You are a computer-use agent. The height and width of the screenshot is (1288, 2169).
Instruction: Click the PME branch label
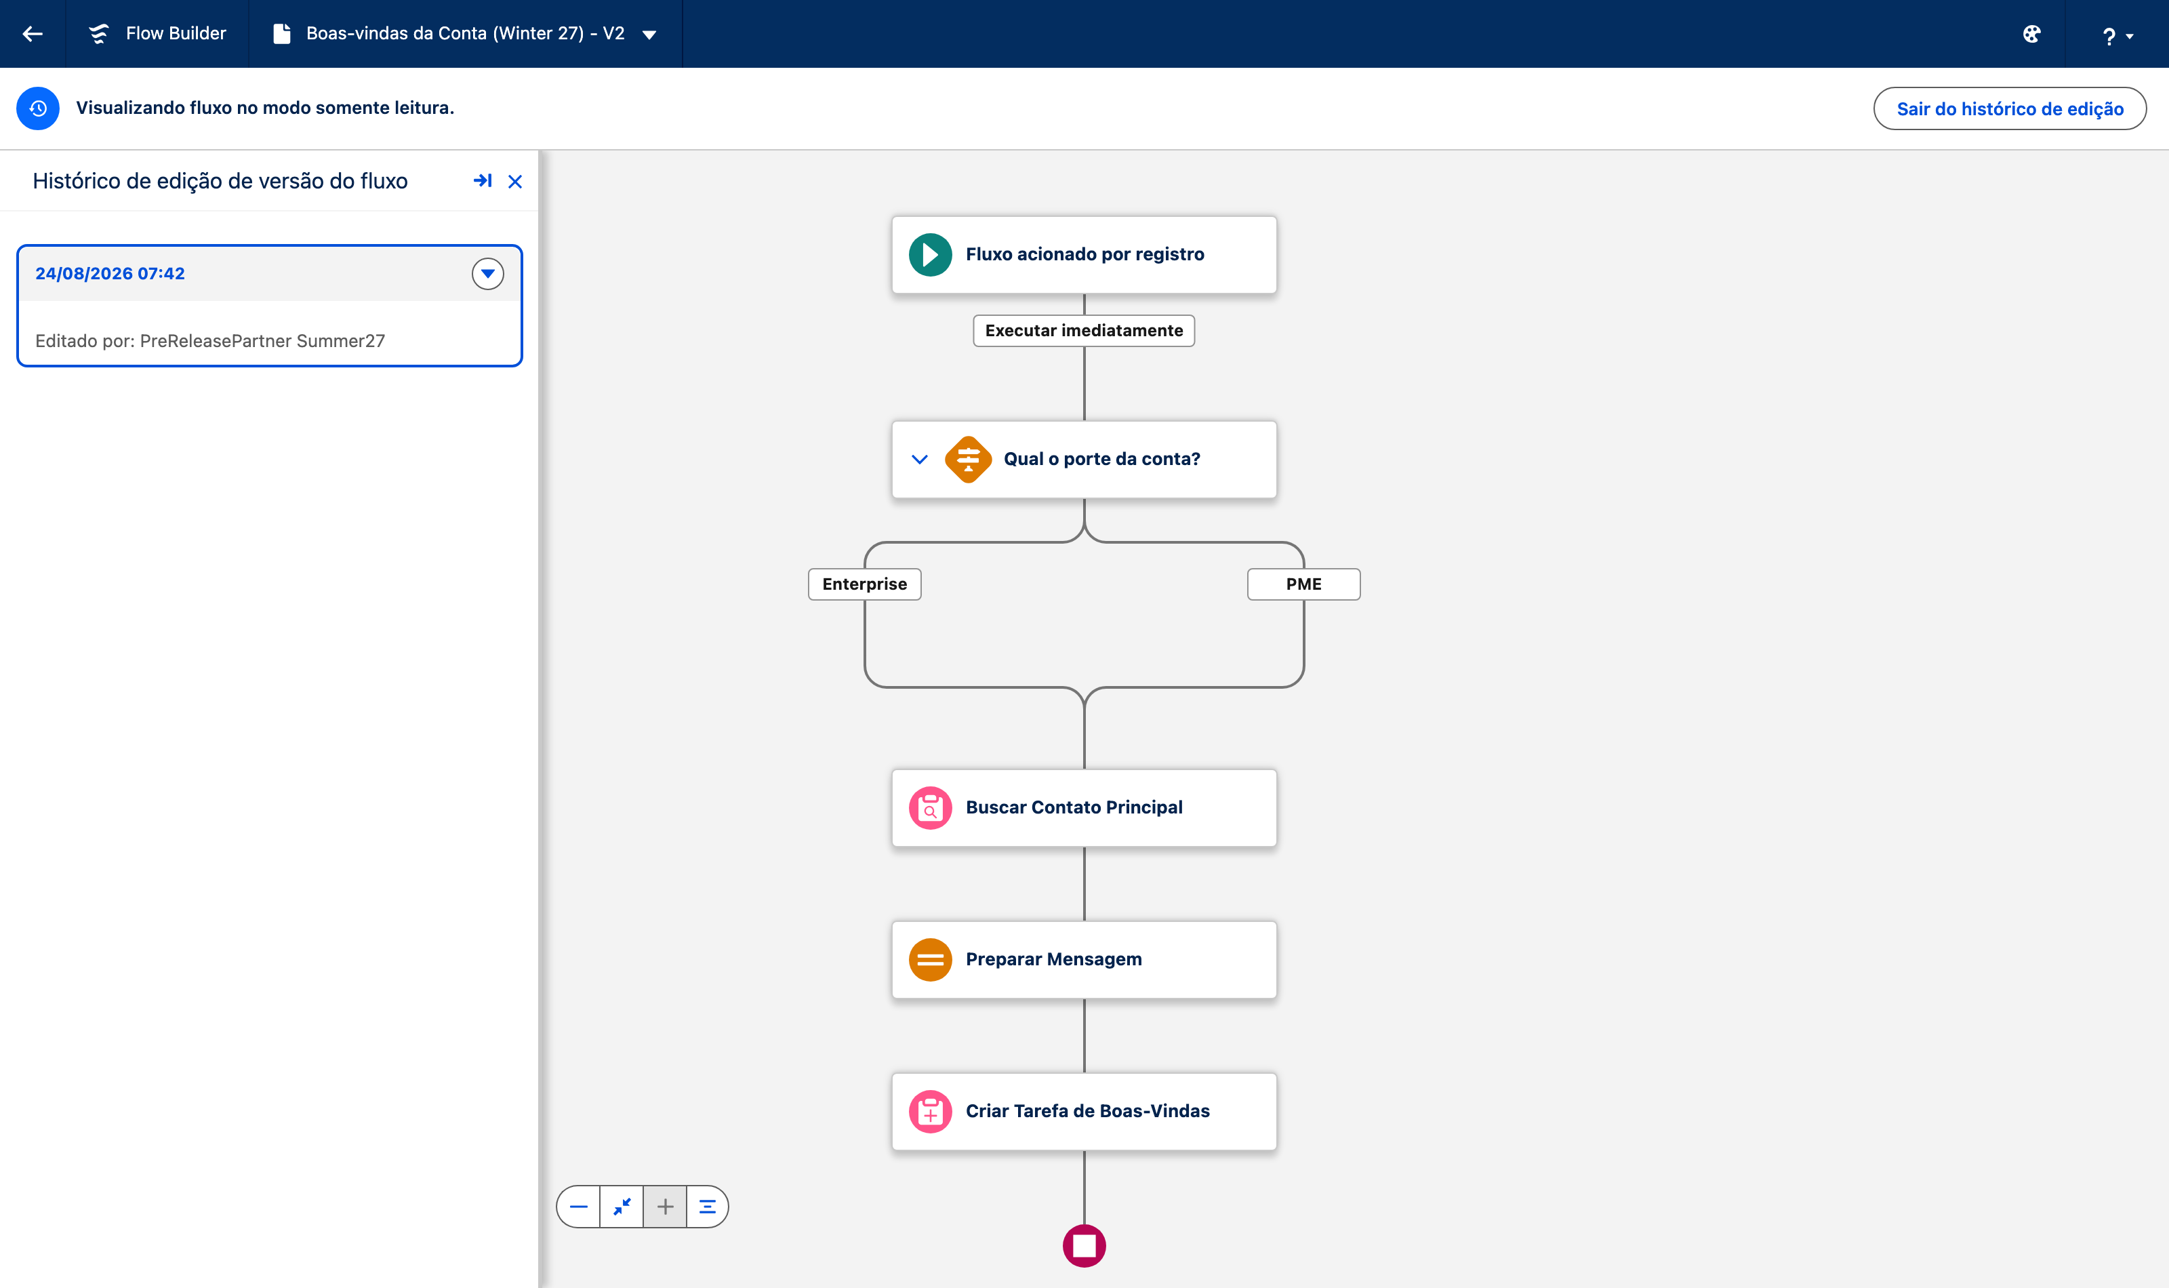pos(1303,584)
